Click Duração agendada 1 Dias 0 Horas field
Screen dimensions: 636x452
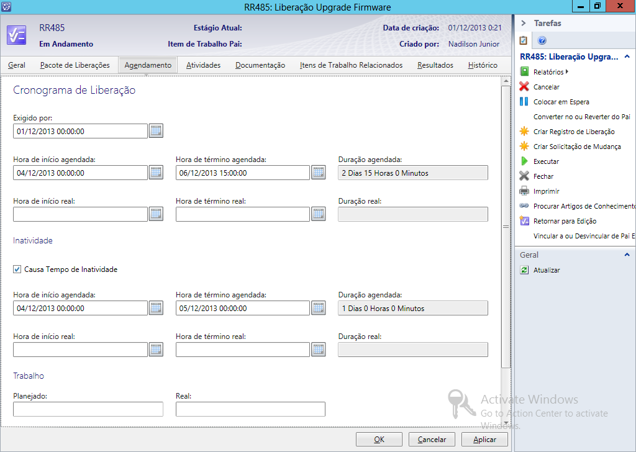[x=413, y=308]
